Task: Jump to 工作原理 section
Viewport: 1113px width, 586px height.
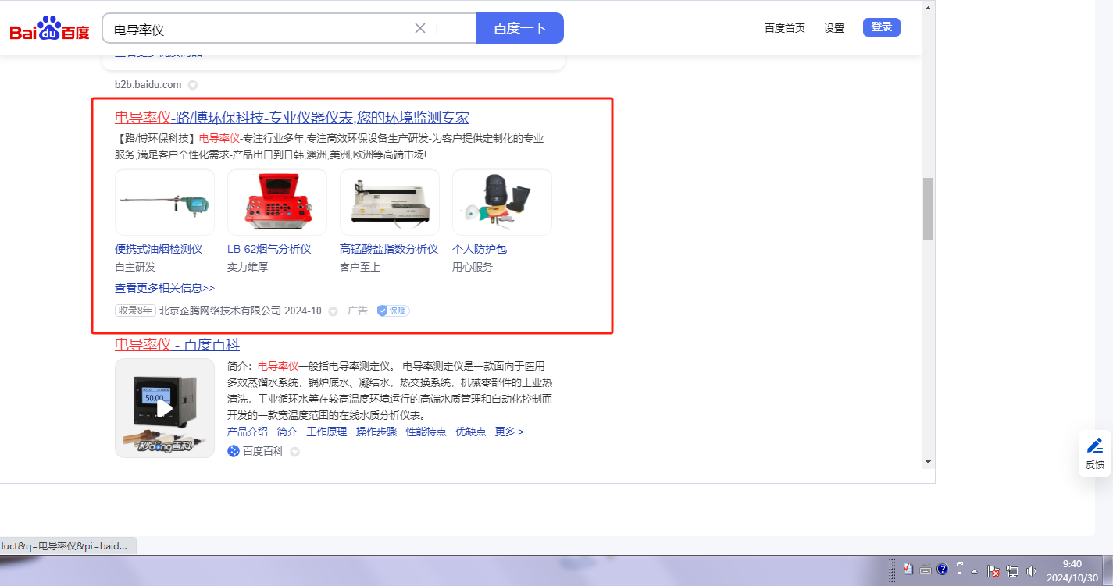Action: click(x=326, y=432)
